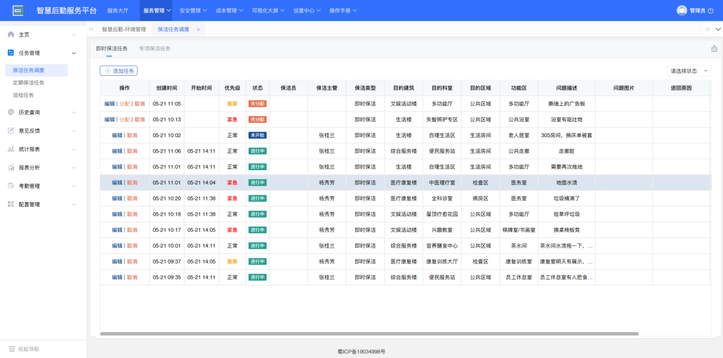
Task: Click the 棋牌室/书画室 cell
Action: pyautogui.click(x=519, y=230)
